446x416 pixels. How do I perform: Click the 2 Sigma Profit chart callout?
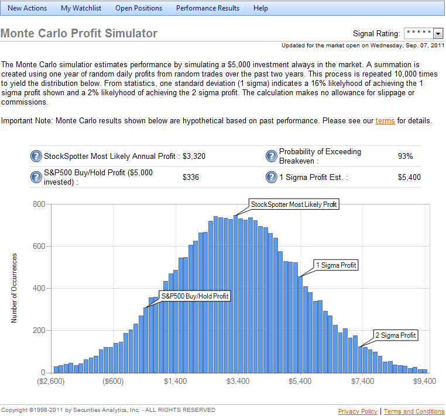click(396, 335)
